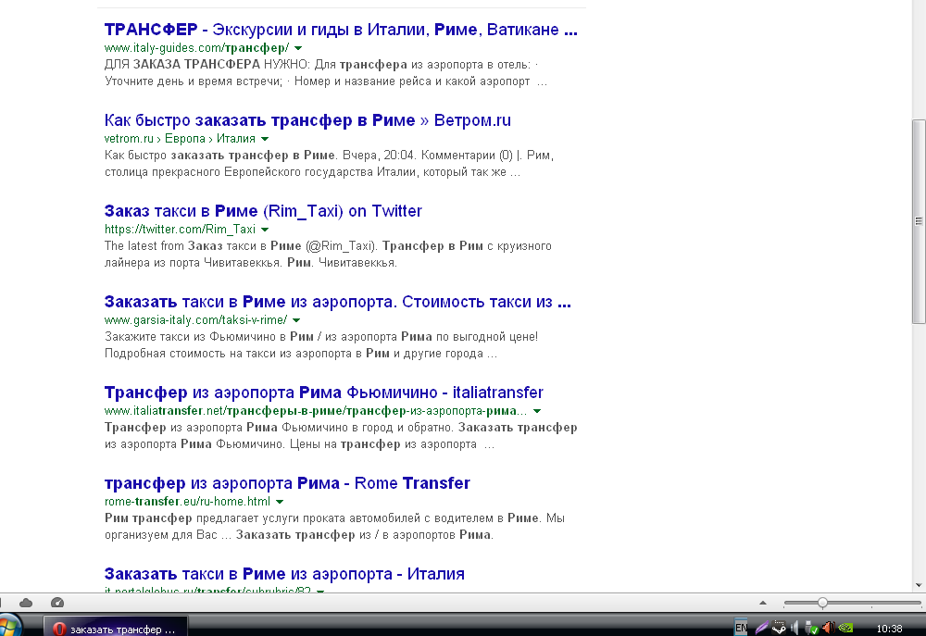This screenshot has height=636, width=926.
Task: Open 'Заказ такси в Риме (Rim_Taxi) on Twitter' link
Action: click(x=263, y=211)
